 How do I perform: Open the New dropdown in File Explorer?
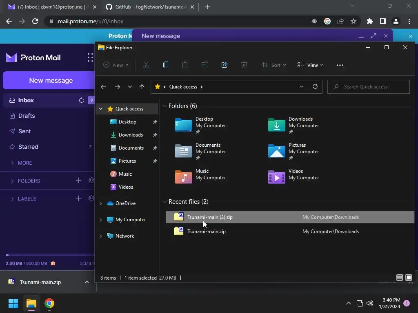116,65
